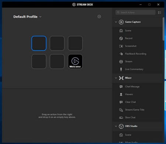
Task: Click the Screenshot action icon
Action: tap(121, 46)
